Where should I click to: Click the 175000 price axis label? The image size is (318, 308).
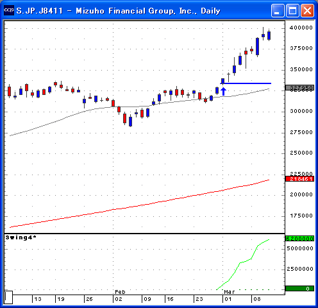pos(301,216)
